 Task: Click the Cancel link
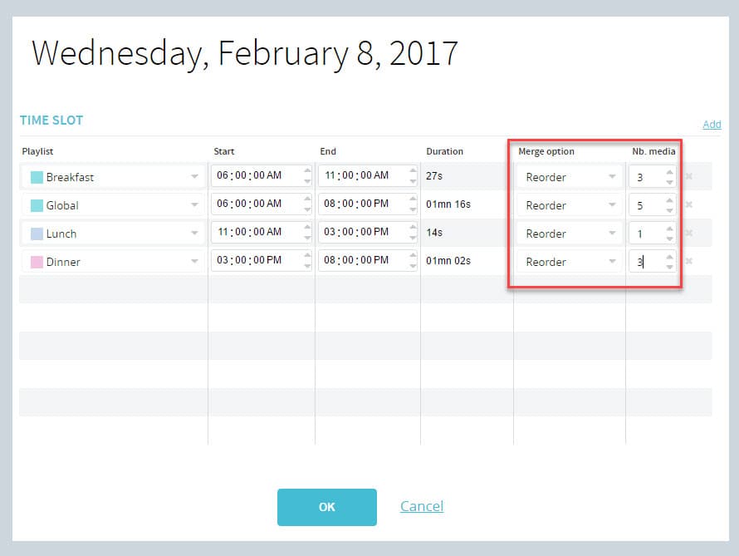[422, 506]
